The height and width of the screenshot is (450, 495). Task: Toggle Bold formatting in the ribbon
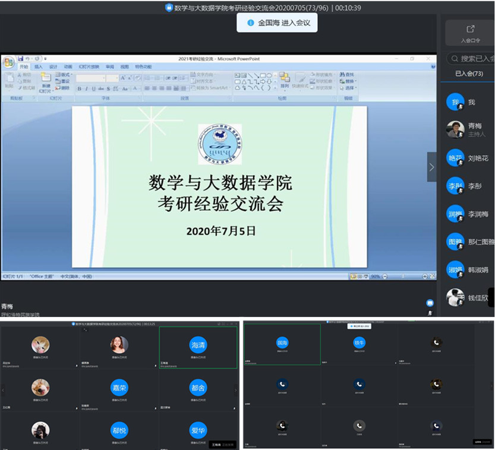[78, 88]
